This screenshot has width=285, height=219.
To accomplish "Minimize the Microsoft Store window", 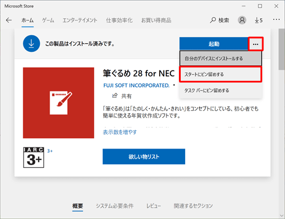I will point(243,6).
